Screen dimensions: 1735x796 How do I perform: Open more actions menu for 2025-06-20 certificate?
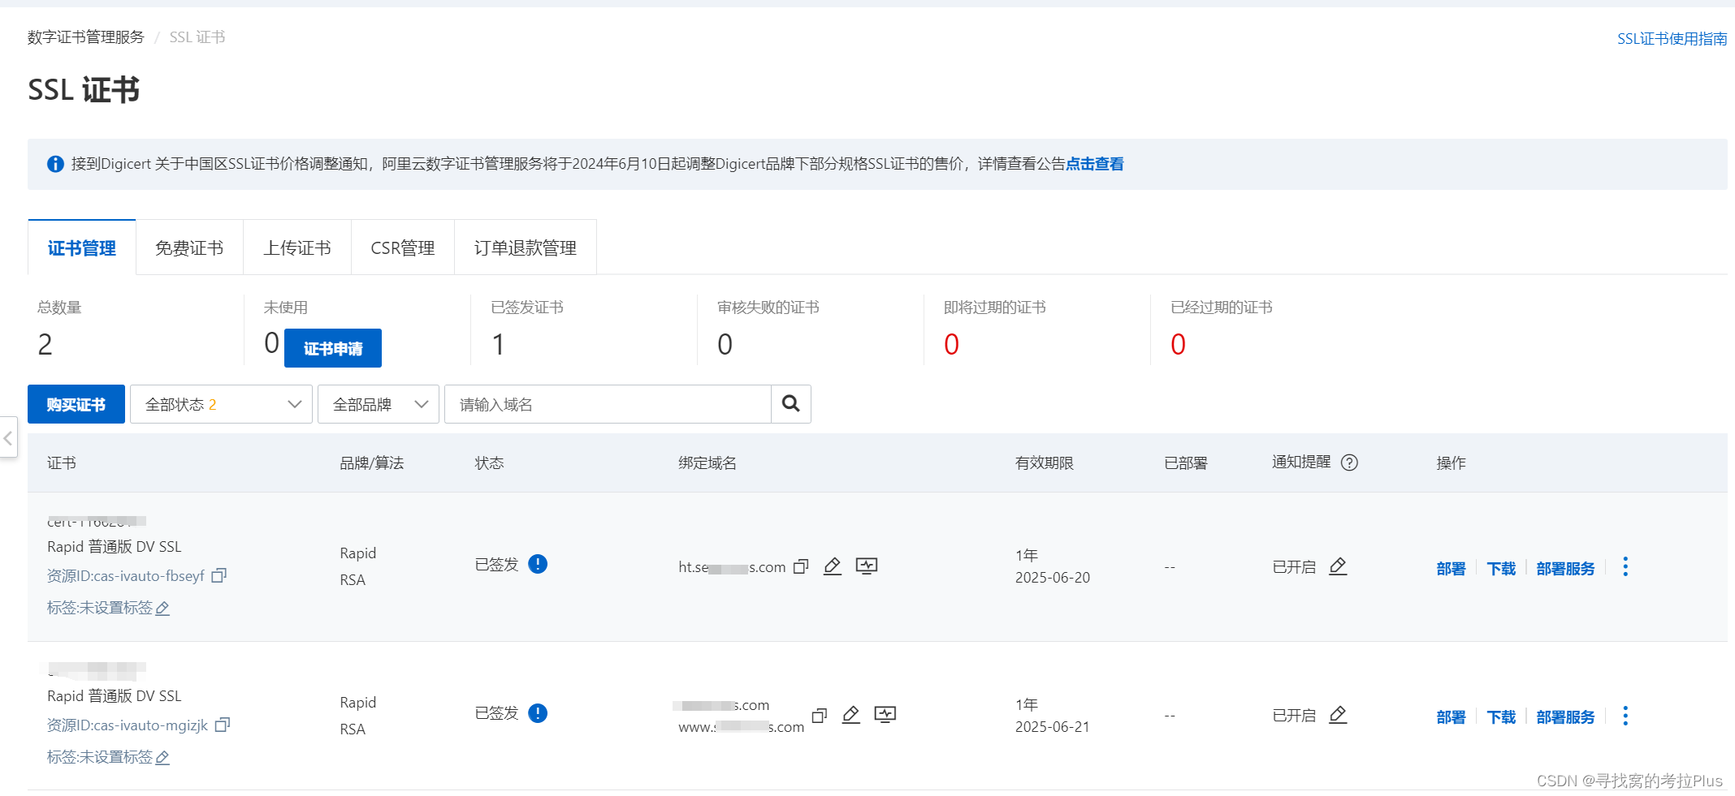coord(1625,566)
